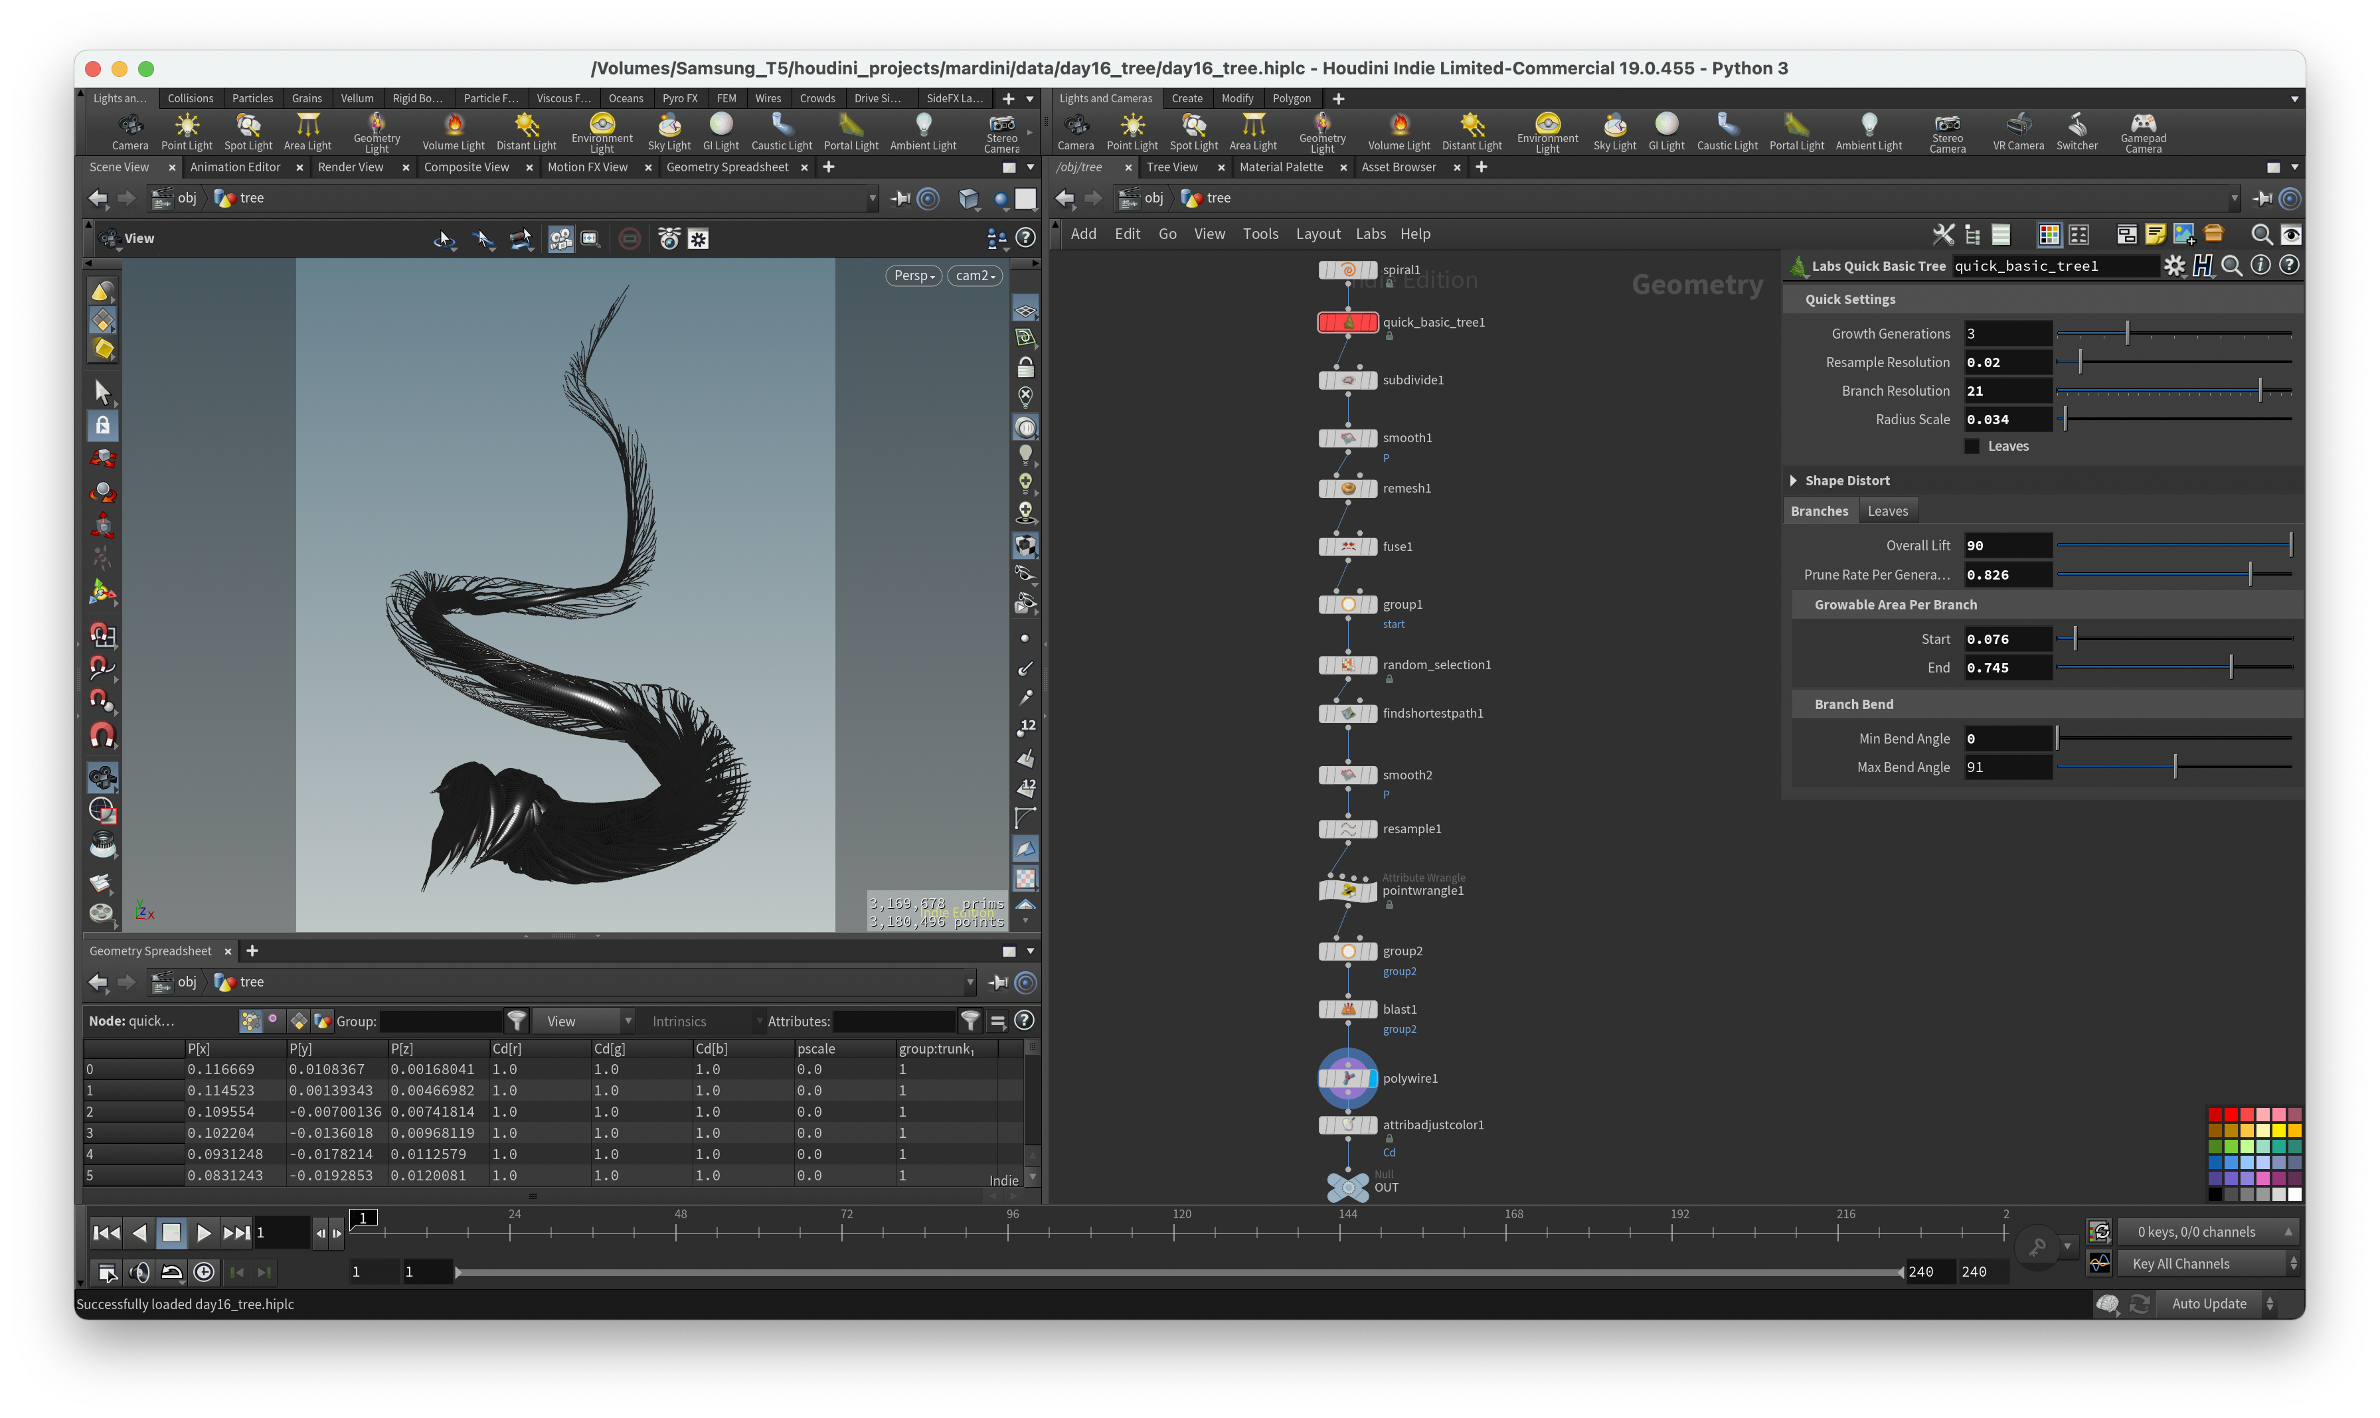Image resolution: width=2380 pixels, height=1418 pixels.
Task: Select the OUT null node
Action: click(x=1347, y=1187)
